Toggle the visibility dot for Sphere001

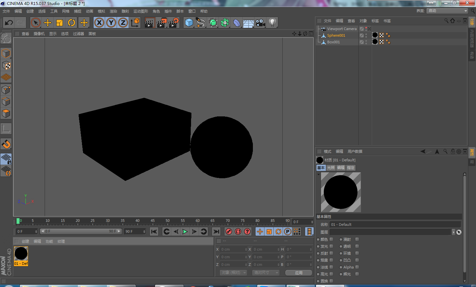tap(365, 34)
